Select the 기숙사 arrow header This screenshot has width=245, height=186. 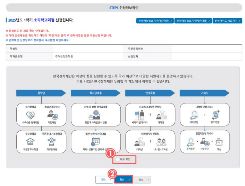205,93
